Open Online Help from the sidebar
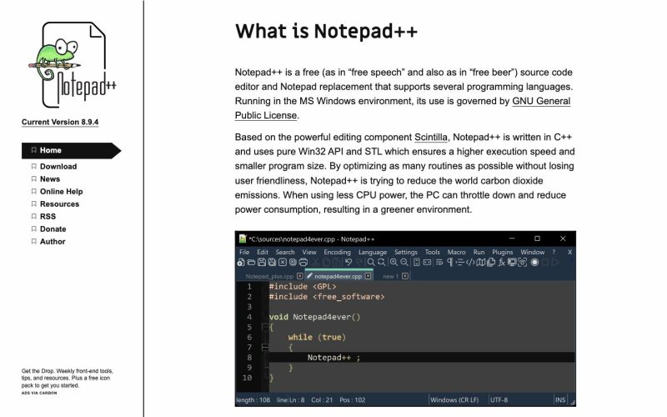This screenshot has width=667, height=417. point(61,192)
